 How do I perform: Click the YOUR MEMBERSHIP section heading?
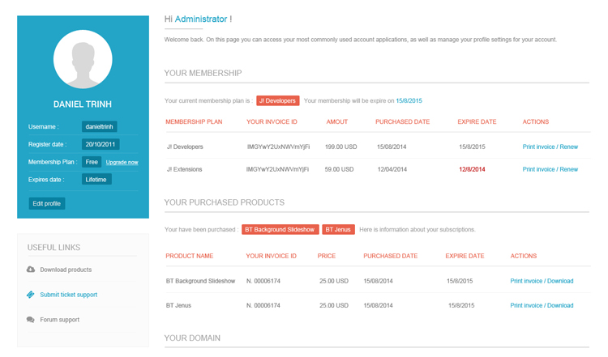203,73
